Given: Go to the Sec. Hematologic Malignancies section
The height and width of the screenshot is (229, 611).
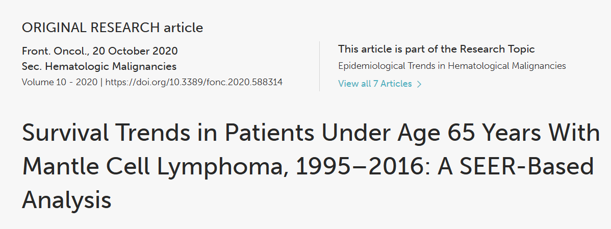Looking at the screenshot, I should 99,67.
